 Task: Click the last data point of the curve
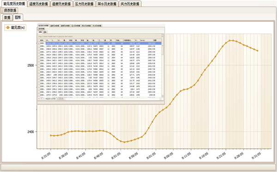(258, 51)
